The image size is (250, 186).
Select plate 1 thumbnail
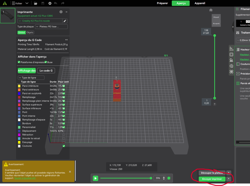coord(8,15)
